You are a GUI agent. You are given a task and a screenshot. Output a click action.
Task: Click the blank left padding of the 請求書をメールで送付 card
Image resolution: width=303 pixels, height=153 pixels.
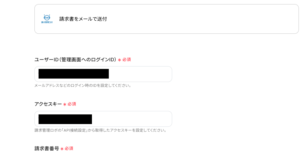(x=38, y=19)
